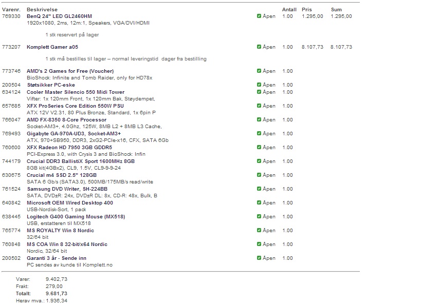Click item number 766047

point(11,119)
